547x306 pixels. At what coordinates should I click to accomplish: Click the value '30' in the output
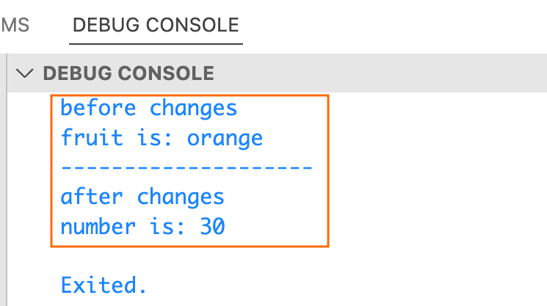click(212, 227)
